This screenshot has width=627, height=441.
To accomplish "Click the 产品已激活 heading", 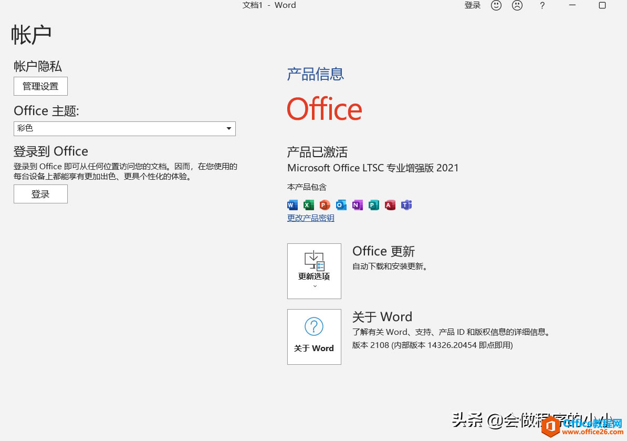I will pyautogui.click(x=318, y=152).
